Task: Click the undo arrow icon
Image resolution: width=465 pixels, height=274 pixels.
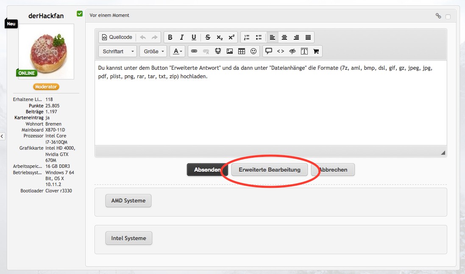Action: point(143,37)
